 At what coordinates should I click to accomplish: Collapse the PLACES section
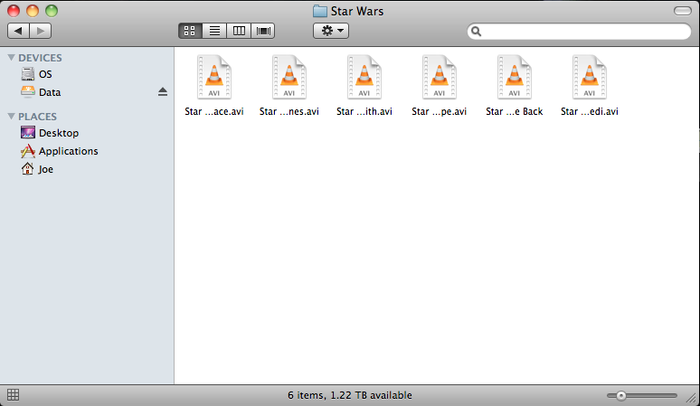[12, 116]
